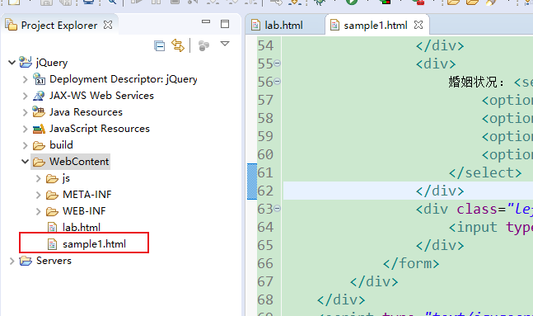Click sample1.html file icon in tree
533x316 pixels.
tap(52, 244)
